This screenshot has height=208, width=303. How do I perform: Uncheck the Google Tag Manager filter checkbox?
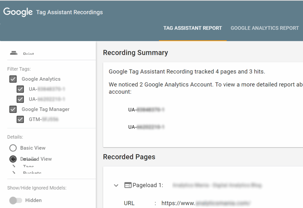(x=13, y=109)
